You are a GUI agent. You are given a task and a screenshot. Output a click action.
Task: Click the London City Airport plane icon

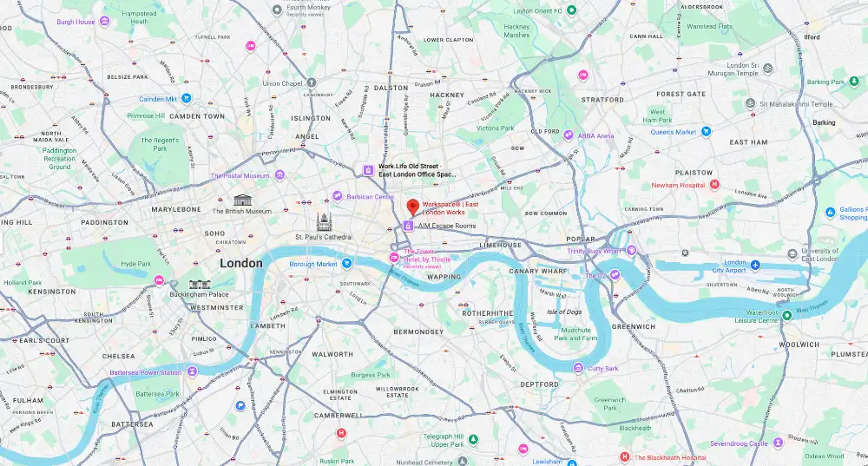[x=755, y=266]
